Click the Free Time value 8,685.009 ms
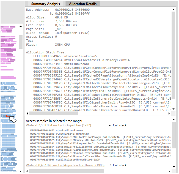Image resolution: width=179 pixels, height=174 pixels. (x=66, y=25)
